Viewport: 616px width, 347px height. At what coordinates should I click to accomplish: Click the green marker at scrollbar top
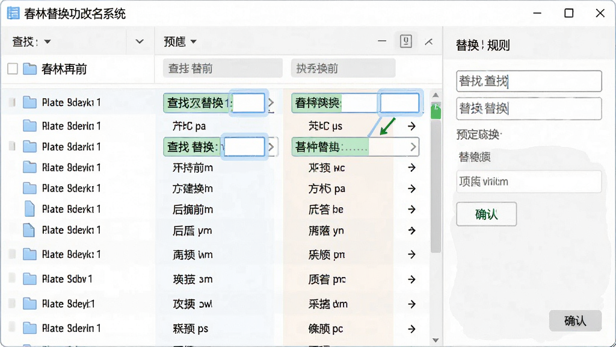436,111
